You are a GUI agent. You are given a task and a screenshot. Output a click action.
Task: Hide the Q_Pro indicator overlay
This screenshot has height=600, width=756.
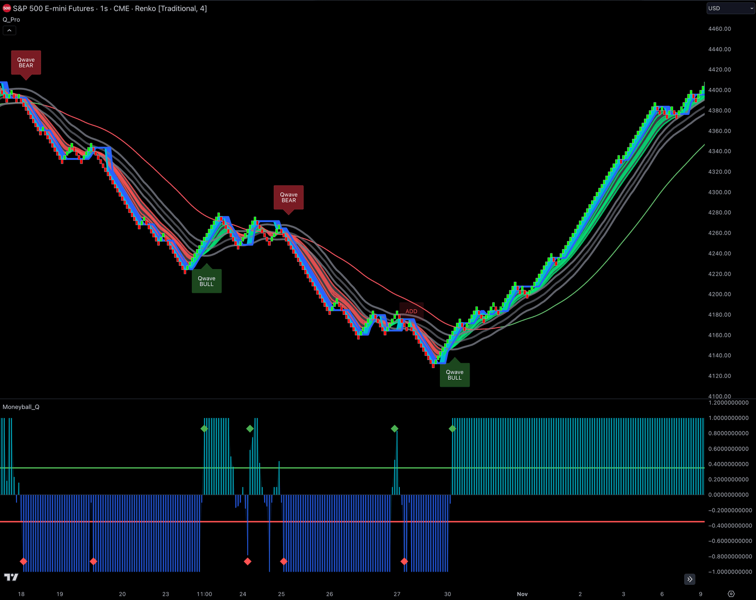[11, 19]
